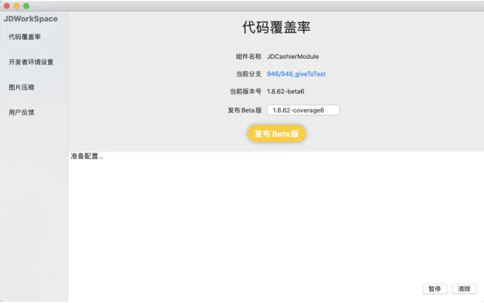
Task: Minimize the window with yellow button
Action: click(x=16, y=6)
